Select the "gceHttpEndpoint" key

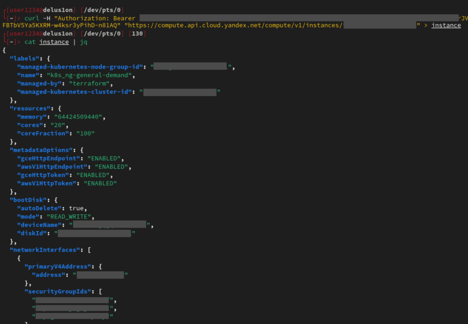click(x=48, y=159)
